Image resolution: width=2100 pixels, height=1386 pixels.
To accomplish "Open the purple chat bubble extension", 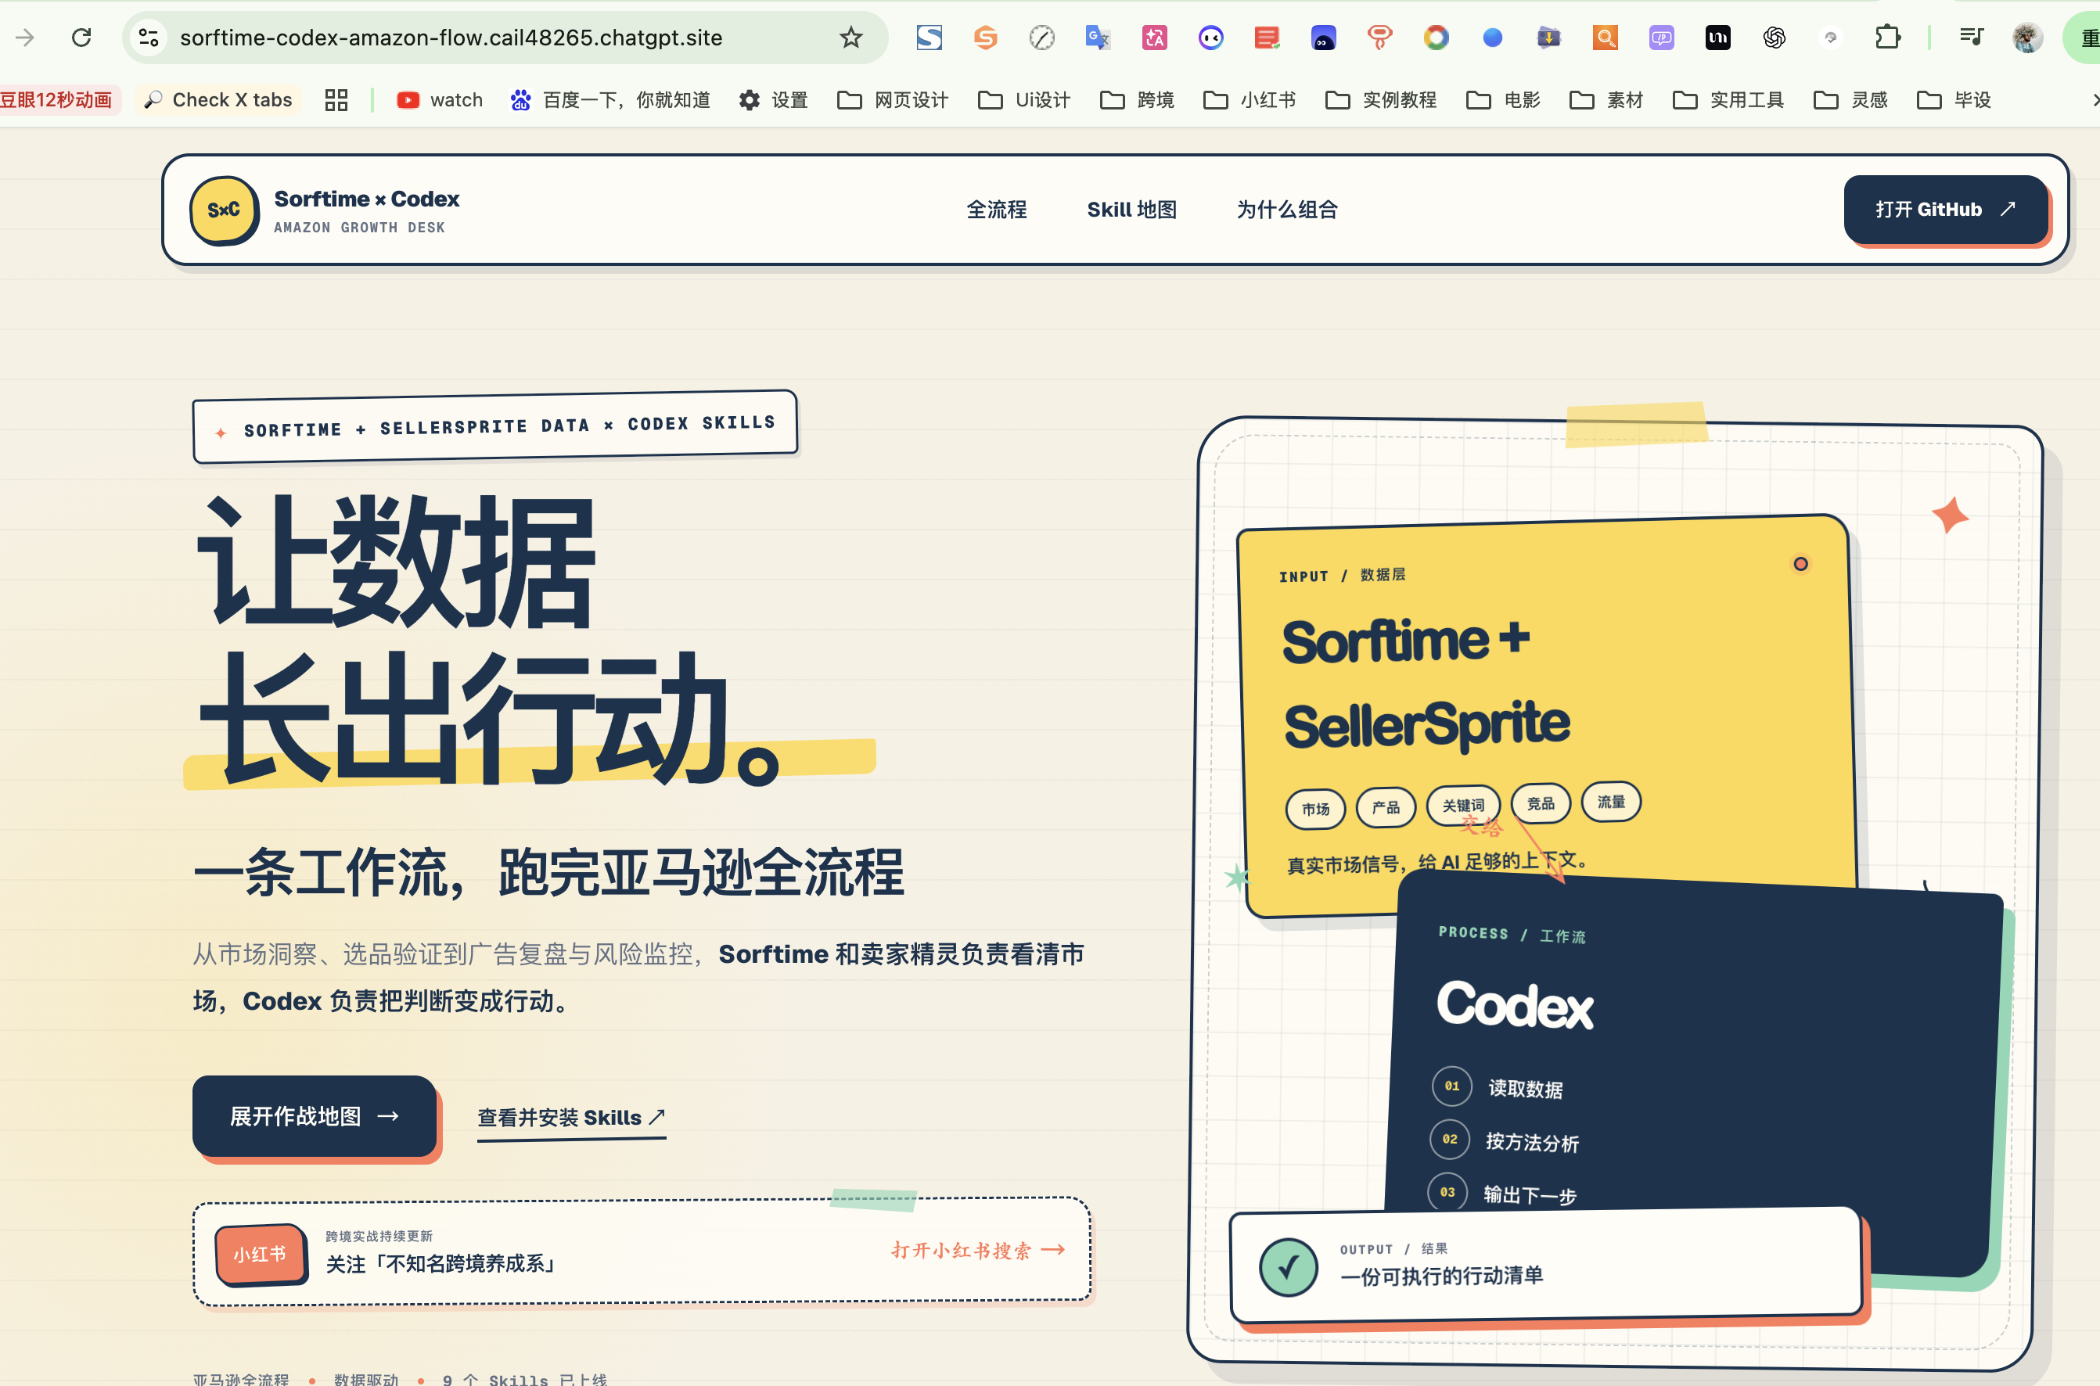I will 1661,37.
